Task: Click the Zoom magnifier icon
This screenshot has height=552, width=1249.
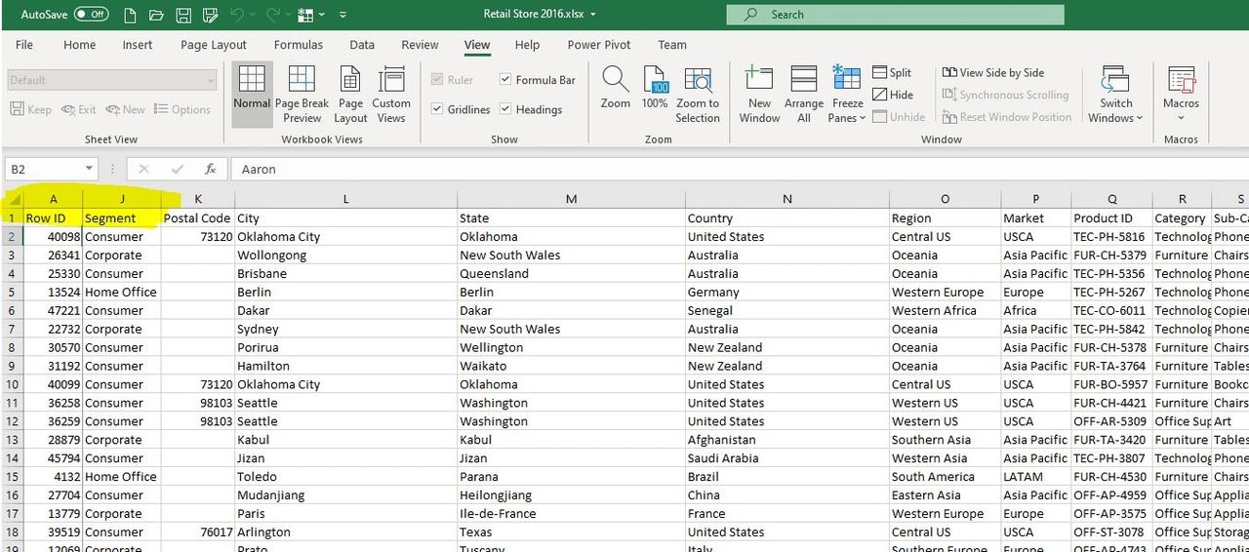Action: [615, 90]
